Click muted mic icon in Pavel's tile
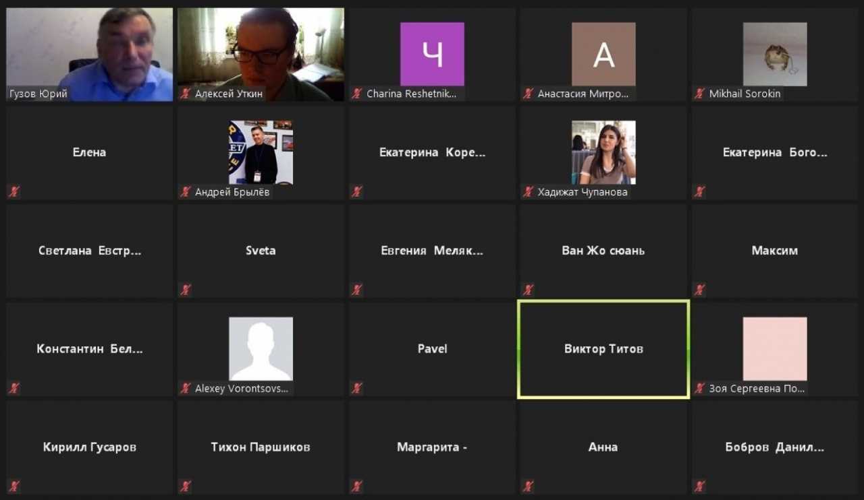Screen dimensions: 864x500 click(x=357, y=388)
